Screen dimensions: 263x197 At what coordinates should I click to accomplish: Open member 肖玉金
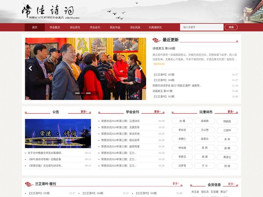[x=195, y=192]
